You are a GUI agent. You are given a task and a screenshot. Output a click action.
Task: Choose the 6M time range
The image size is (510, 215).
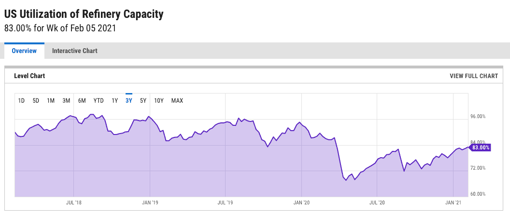pos(82,101)
